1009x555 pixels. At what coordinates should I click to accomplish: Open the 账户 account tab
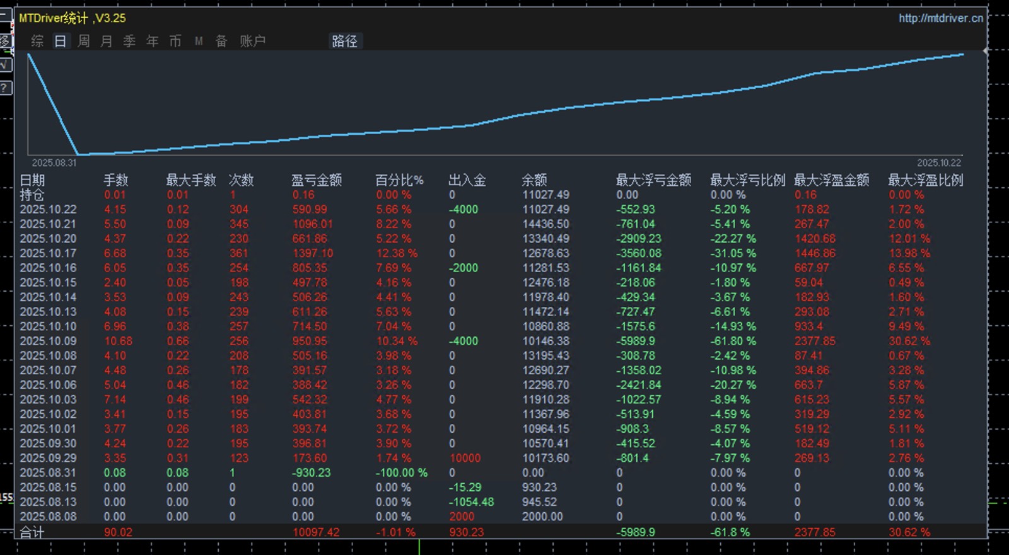[x=252, y=42]
